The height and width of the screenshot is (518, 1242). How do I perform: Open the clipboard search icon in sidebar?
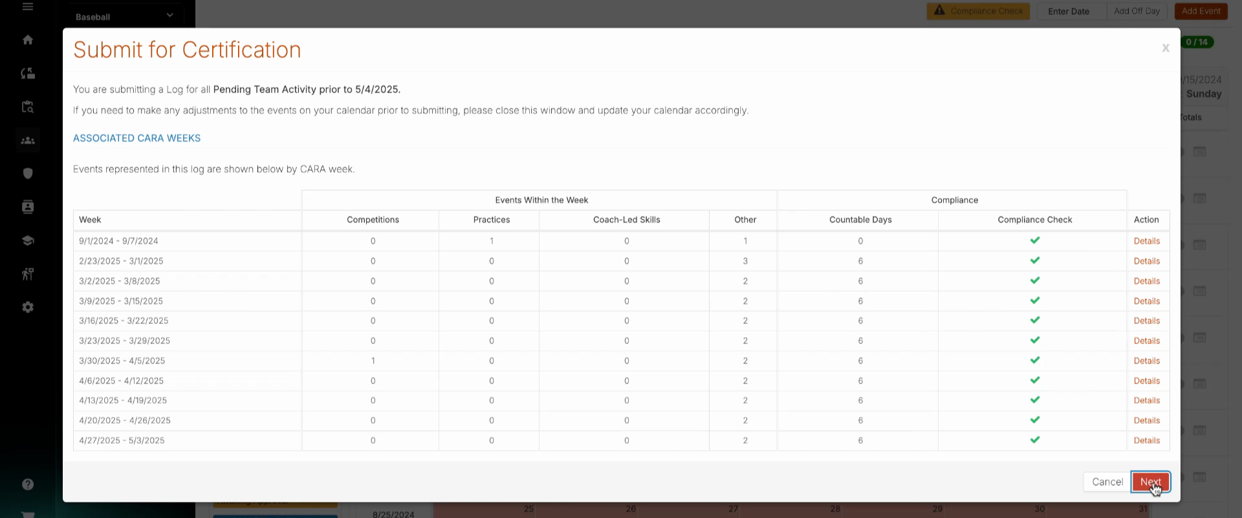click(28, 107)
